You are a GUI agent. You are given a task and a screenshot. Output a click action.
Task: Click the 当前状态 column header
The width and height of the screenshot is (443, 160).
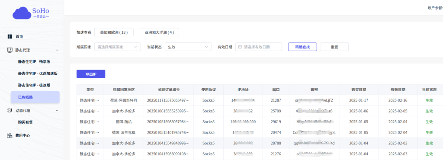(429, 90)
